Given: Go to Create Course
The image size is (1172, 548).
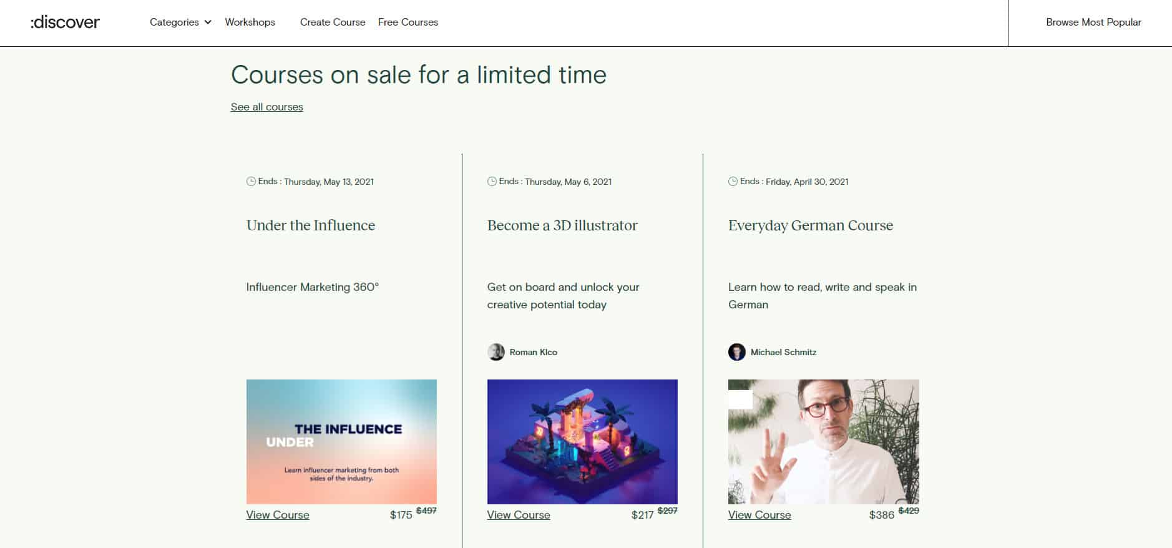Looking at the screenshot, I should [333, 22].
